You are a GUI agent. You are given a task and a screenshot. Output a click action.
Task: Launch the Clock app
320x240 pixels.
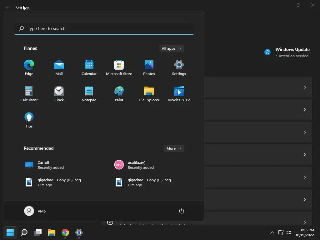[x=59, y=94]
